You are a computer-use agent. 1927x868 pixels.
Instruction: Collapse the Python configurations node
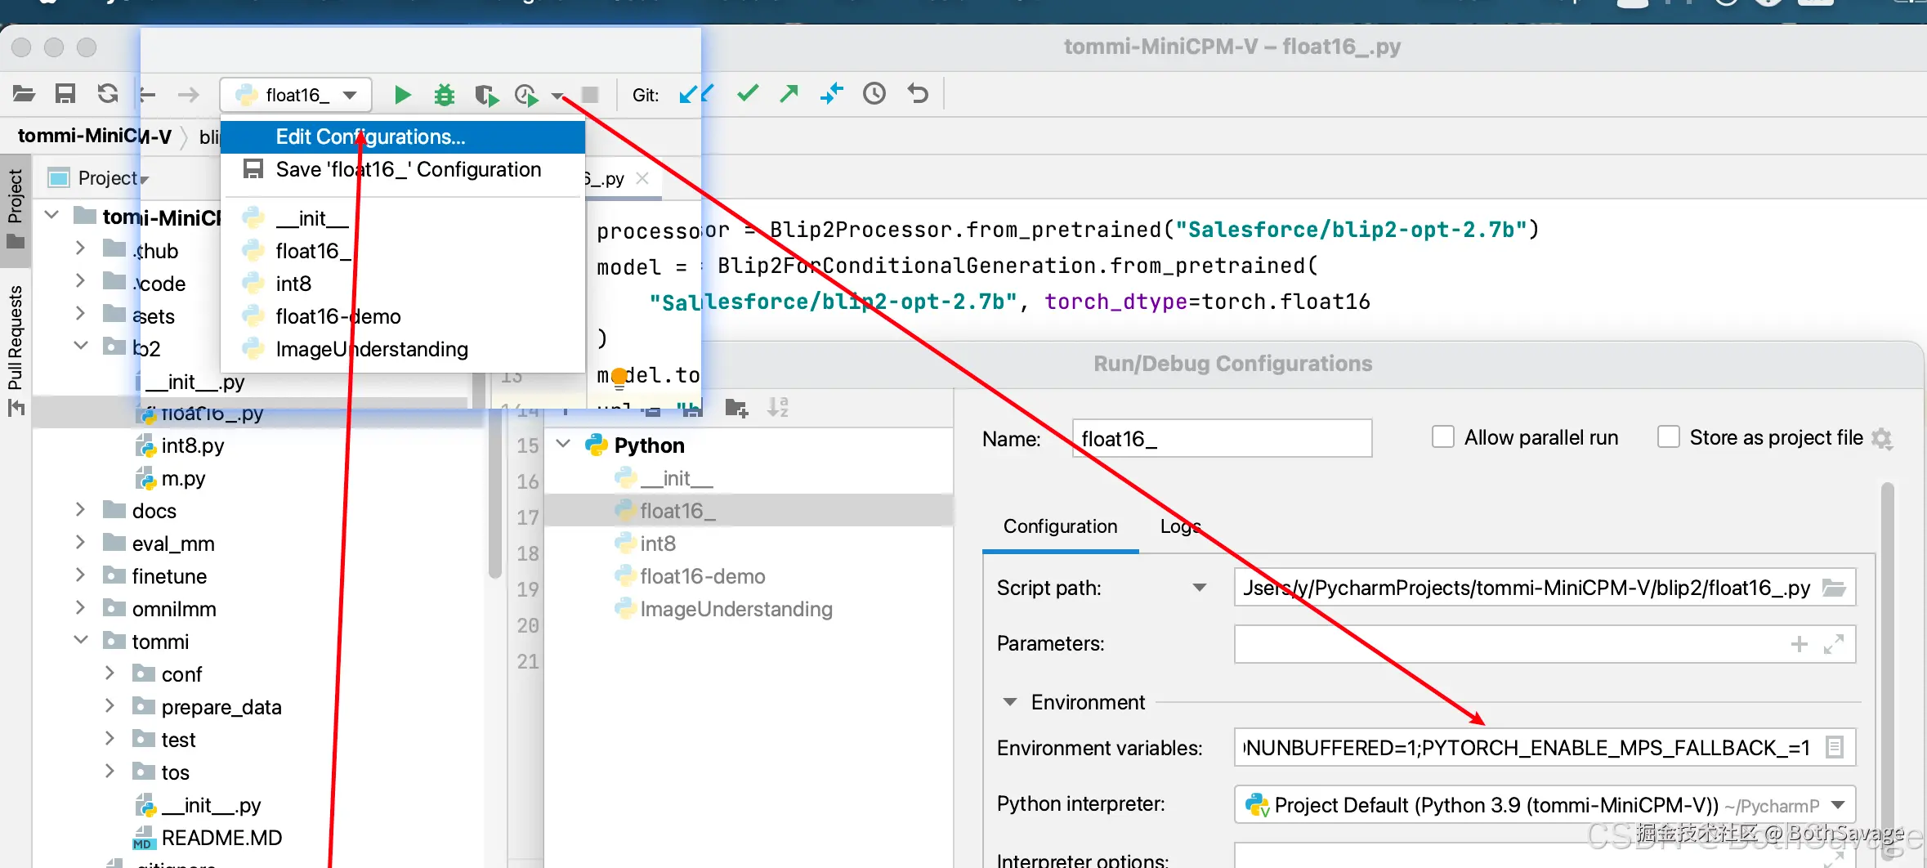click(x=563, y=444)
